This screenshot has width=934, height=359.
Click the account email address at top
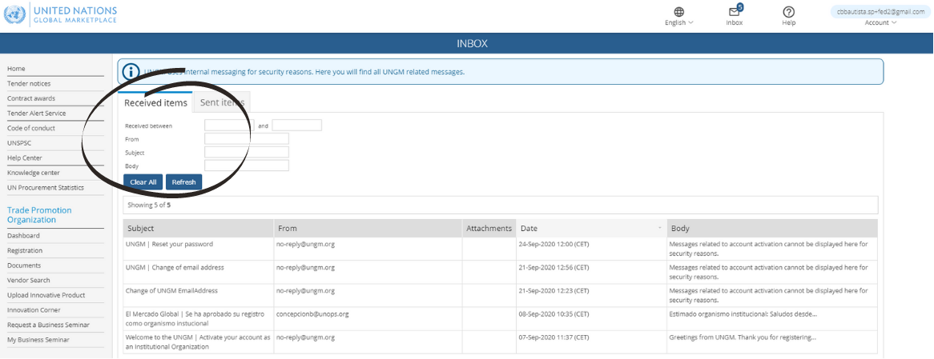[x=880, y=11]
